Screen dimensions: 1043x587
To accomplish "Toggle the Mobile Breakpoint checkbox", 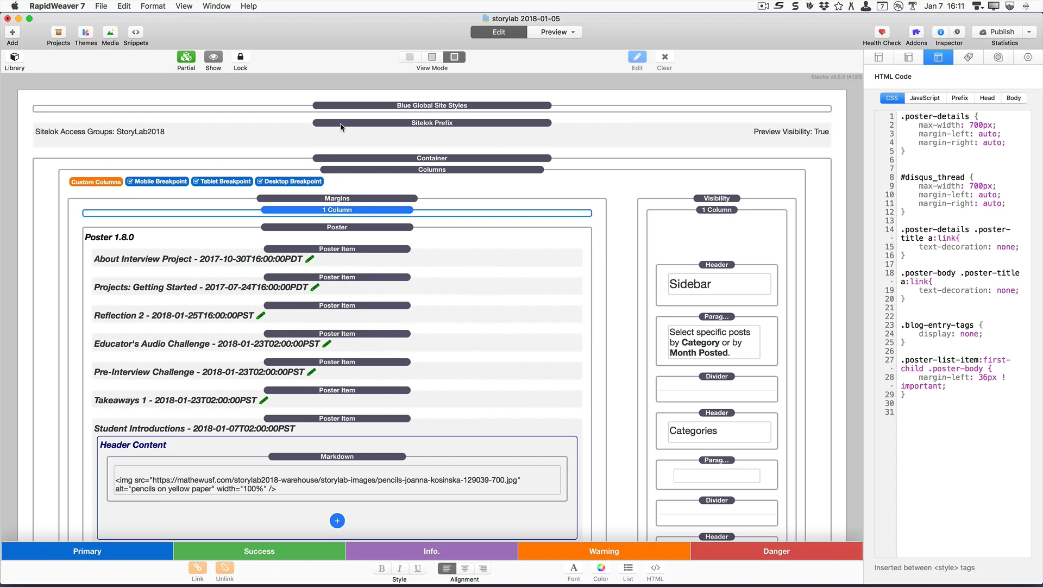I will click(130, 182).
